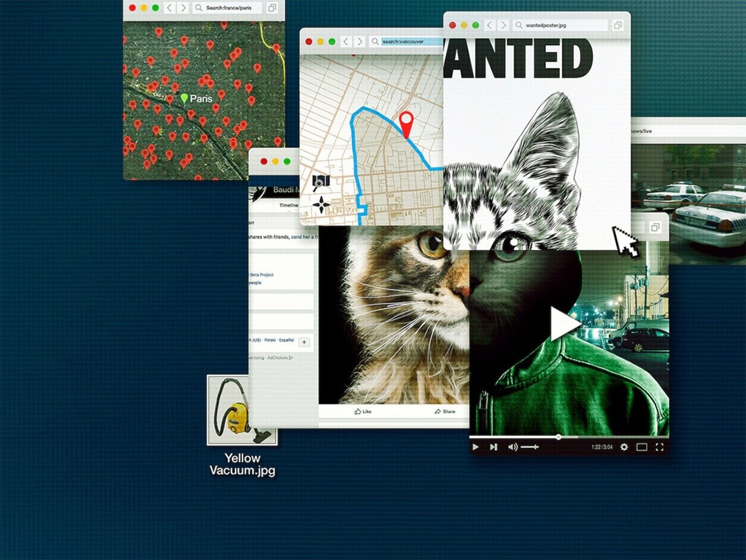The image size is (746, 560).
Task: Skip to next video in player
Action: (x=493, y=447)
